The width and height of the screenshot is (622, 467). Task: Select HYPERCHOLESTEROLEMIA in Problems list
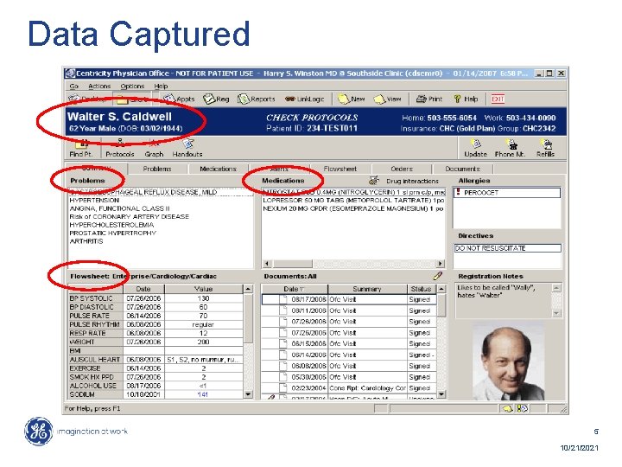(x=111, y=225)
